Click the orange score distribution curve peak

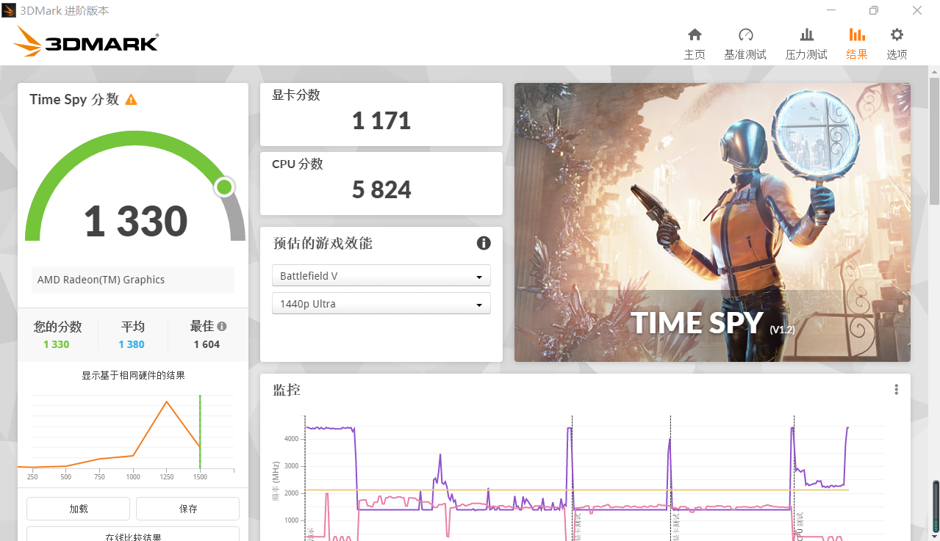pos(167,402)
